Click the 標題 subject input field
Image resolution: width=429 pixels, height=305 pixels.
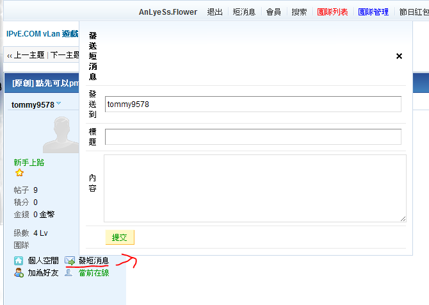(x=253, y=136)
